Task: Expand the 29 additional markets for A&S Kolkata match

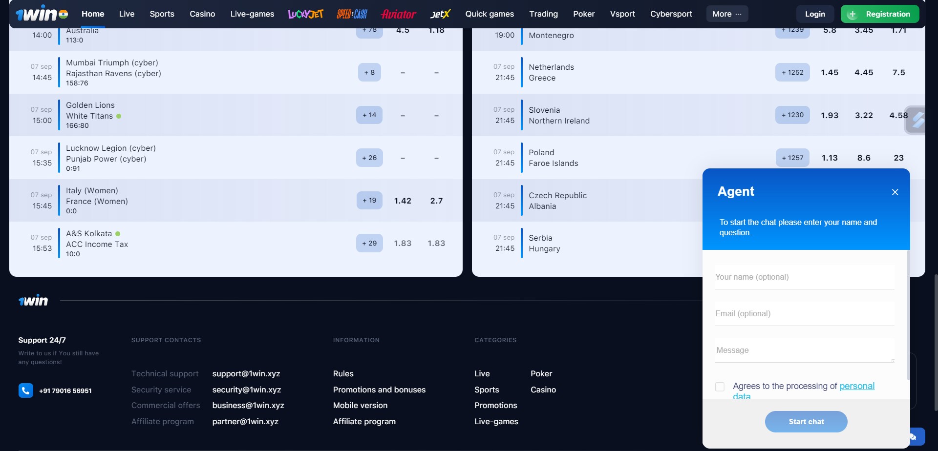Action: pos(369,243)
